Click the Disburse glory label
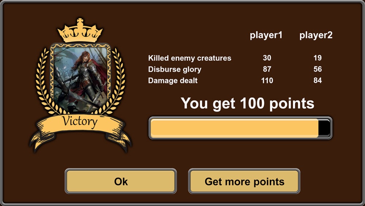The height and width of the screenshot is (206, 365). [175, 69]
